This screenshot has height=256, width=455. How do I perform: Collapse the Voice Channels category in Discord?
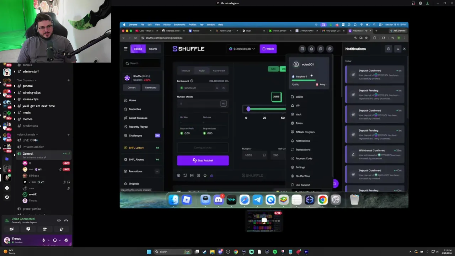(x=28, y=135)
